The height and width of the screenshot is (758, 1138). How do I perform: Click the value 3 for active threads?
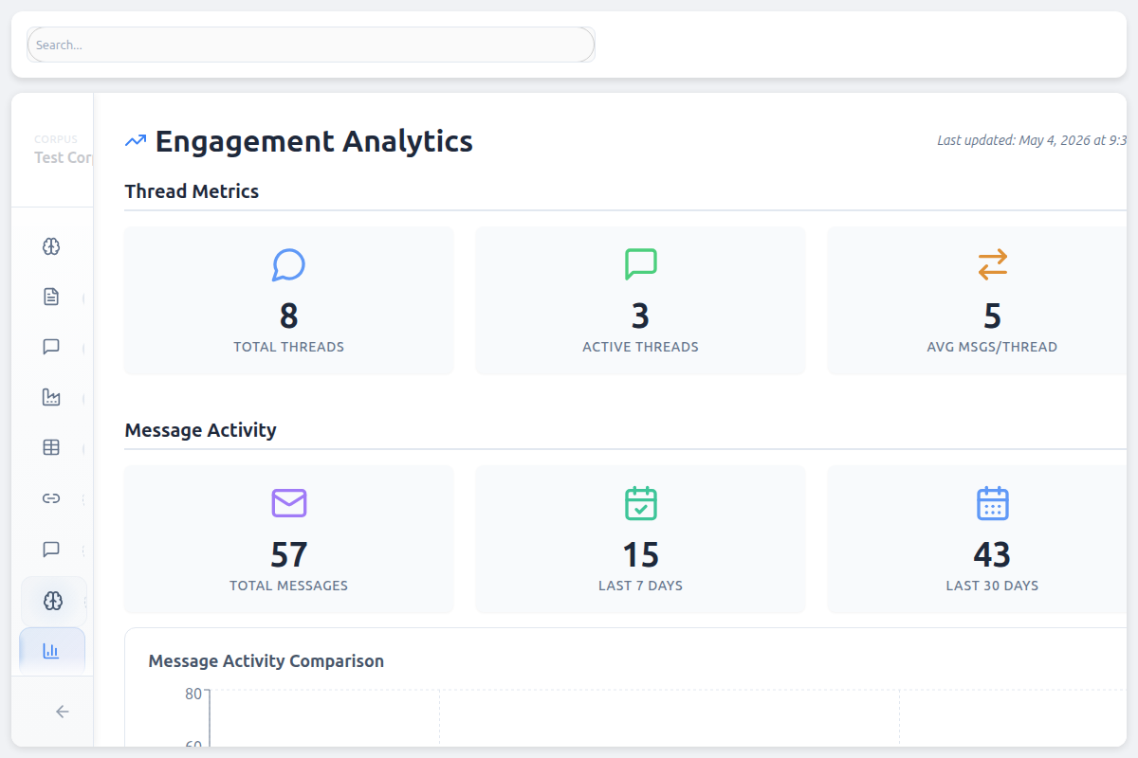641,316
